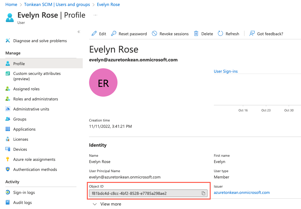
Task: Collapse the left navigation pane
Action: click(x=79, y=31)
